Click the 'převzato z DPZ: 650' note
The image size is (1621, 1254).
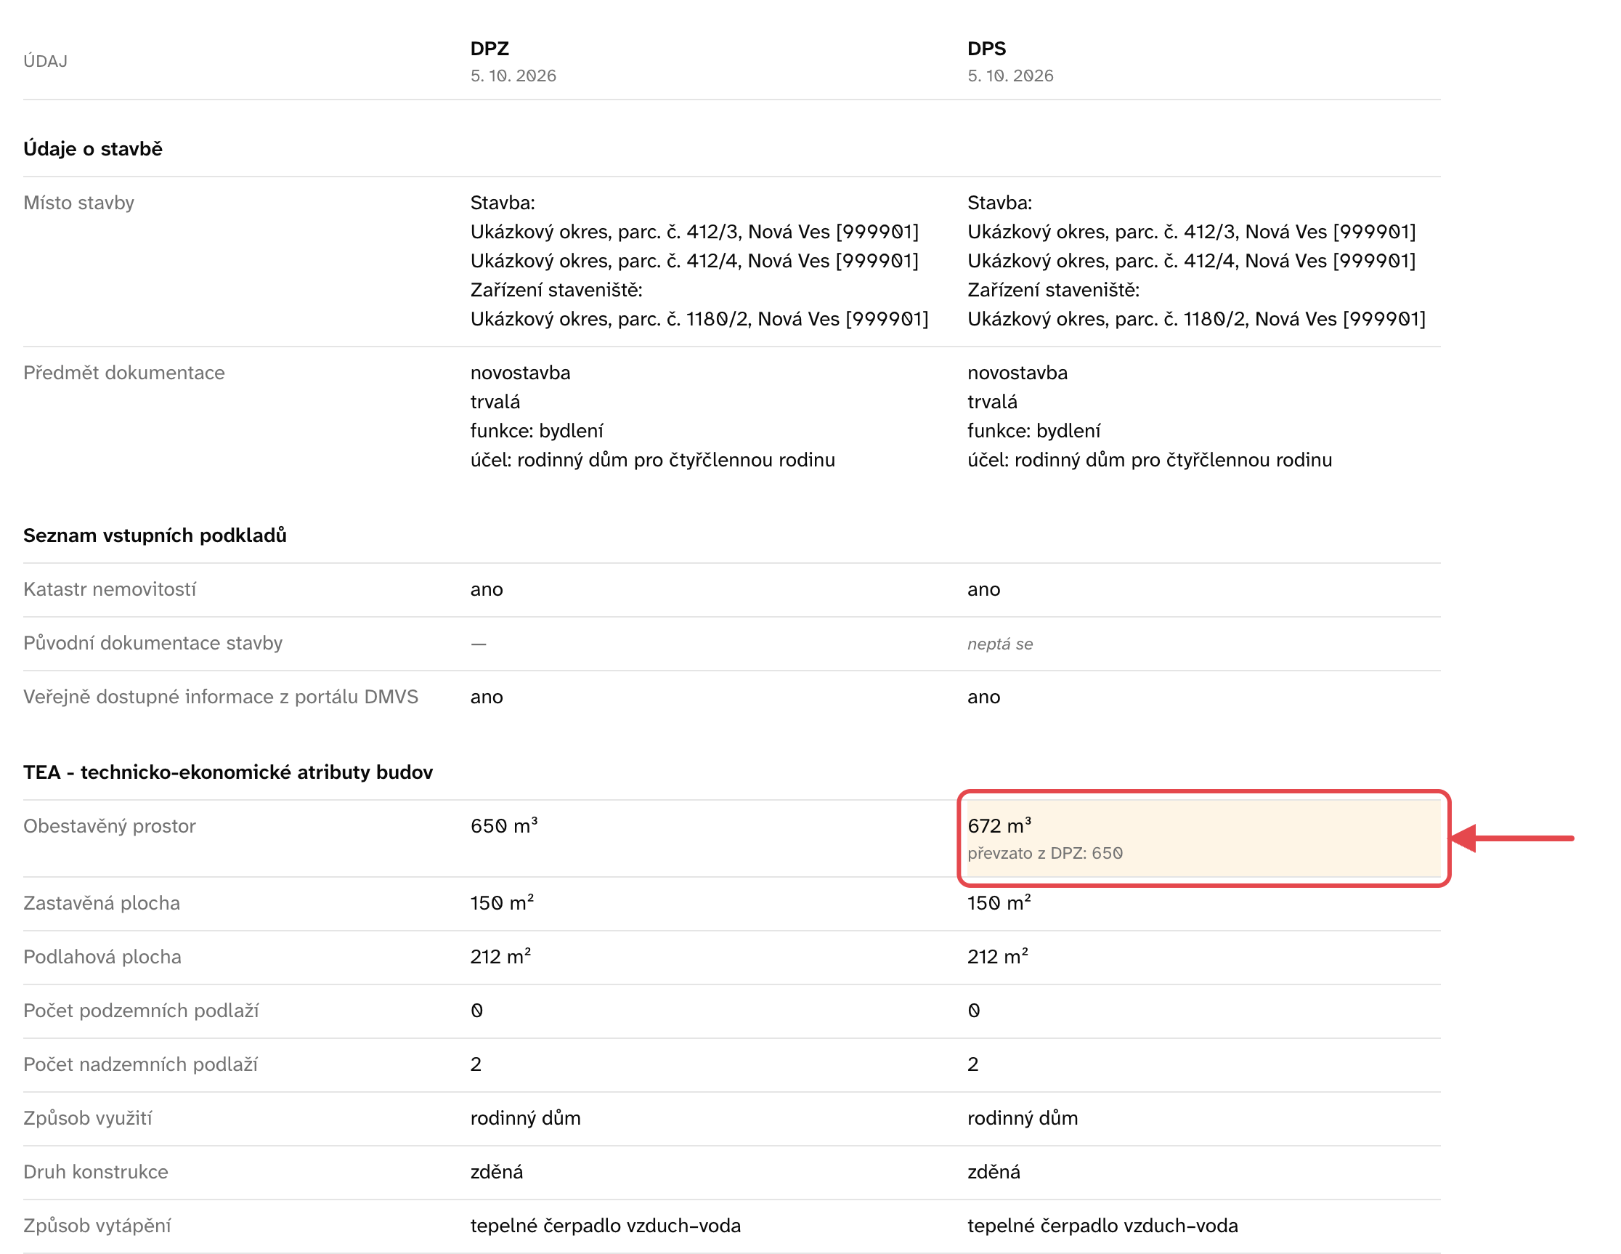[x=1045, y=854]
